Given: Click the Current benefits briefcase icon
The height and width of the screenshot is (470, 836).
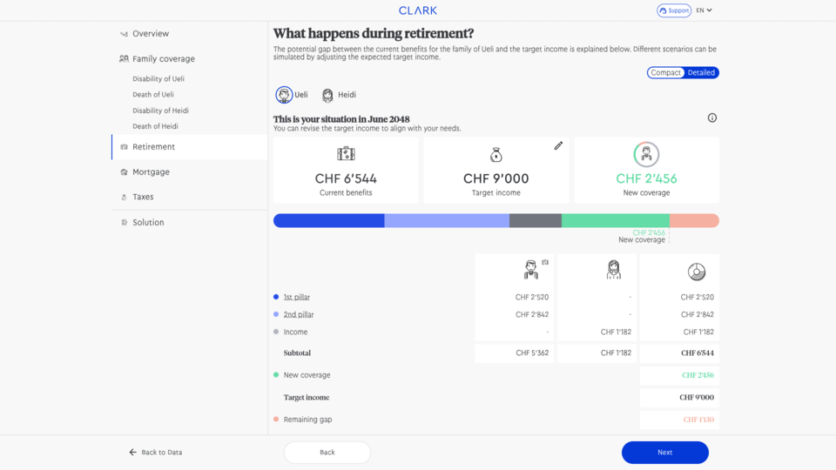Looking at the screenshot, I should tap(346, 155).
